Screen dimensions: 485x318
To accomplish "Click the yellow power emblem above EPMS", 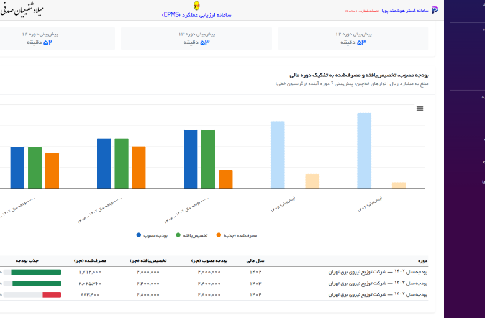I will click(196, 6).
